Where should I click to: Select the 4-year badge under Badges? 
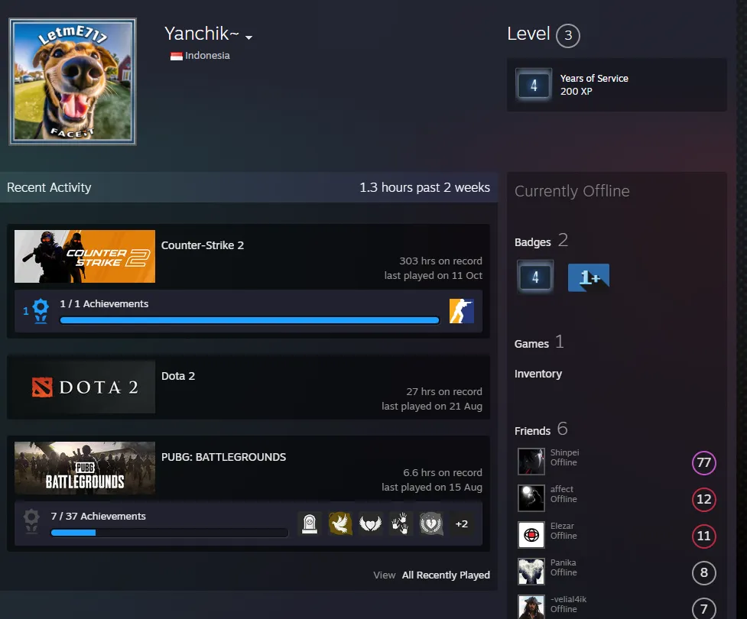click(x=535, y=277)
